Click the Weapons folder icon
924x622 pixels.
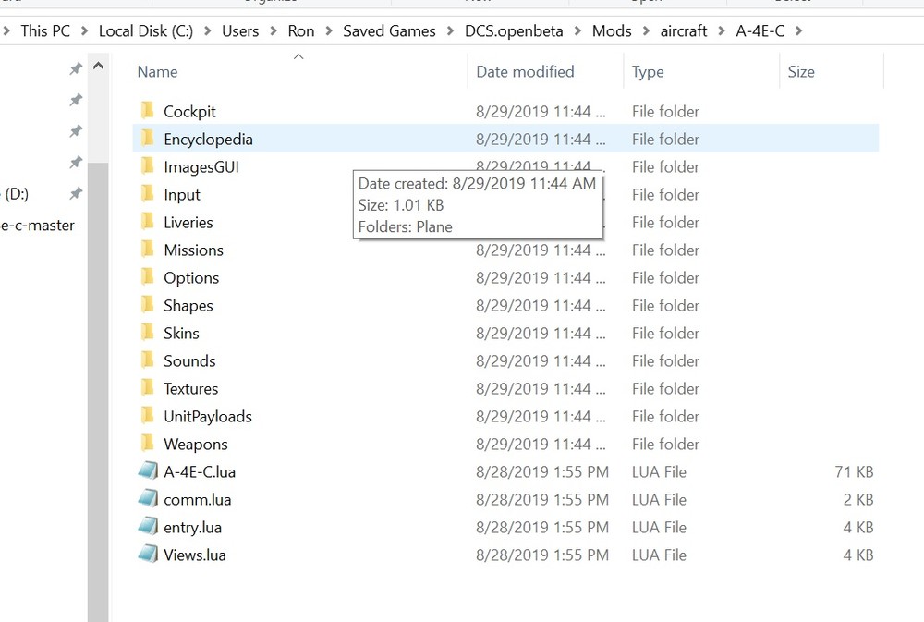[147, 445]
